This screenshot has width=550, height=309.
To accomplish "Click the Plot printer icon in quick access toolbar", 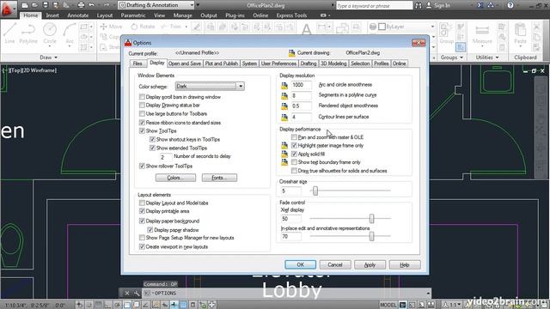I will tap(81, 5).
